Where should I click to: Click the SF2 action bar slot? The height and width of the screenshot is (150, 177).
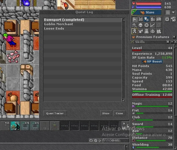(x=35, y=126)
